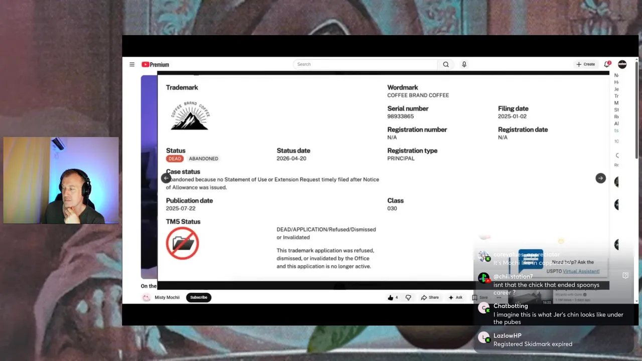Click the like count 4
The width and height of the screenshot is (642, 361).
pos(396,297)
